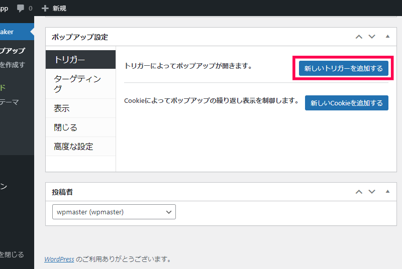Click the comments bubble icon in admin bar
Image resolution: width=402 pixels, height=269 pixels.
point(21,8)
